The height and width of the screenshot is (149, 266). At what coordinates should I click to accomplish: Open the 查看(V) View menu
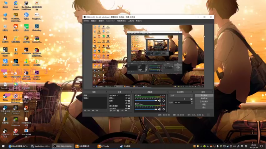[x=101, y=21]
